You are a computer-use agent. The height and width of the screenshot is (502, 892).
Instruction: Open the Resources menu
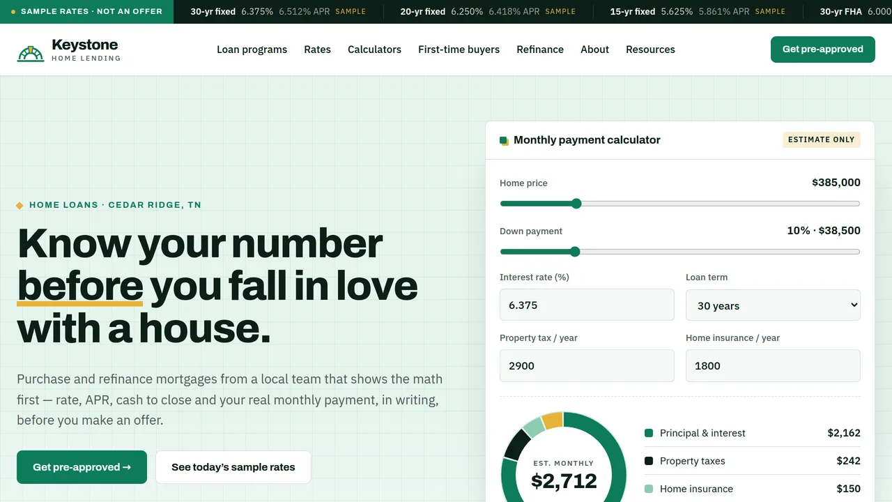[650, 50]
